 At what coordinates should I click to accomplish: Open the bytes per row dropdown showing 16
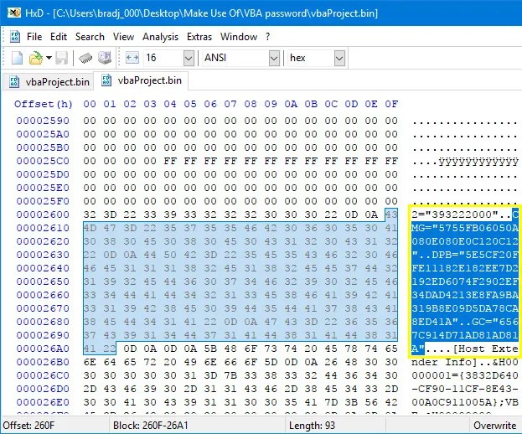(189, 59)
